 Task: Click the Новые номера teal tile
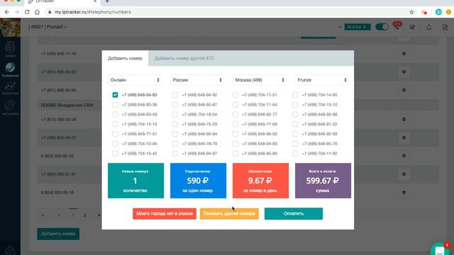coord(135,181)
